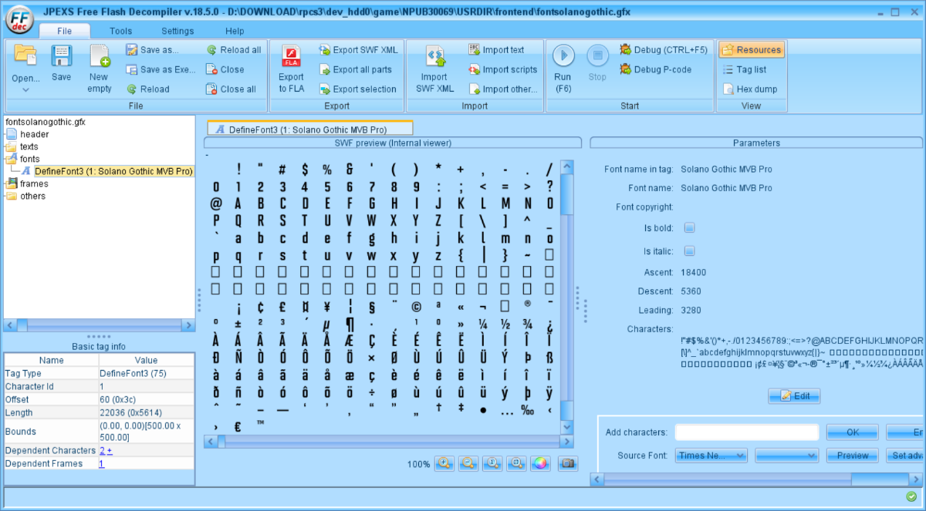The height and width of the screenshot is (511, 926).
Task: Open Source Font dropdown Times New Roman
Action: [x=711, y=456]
